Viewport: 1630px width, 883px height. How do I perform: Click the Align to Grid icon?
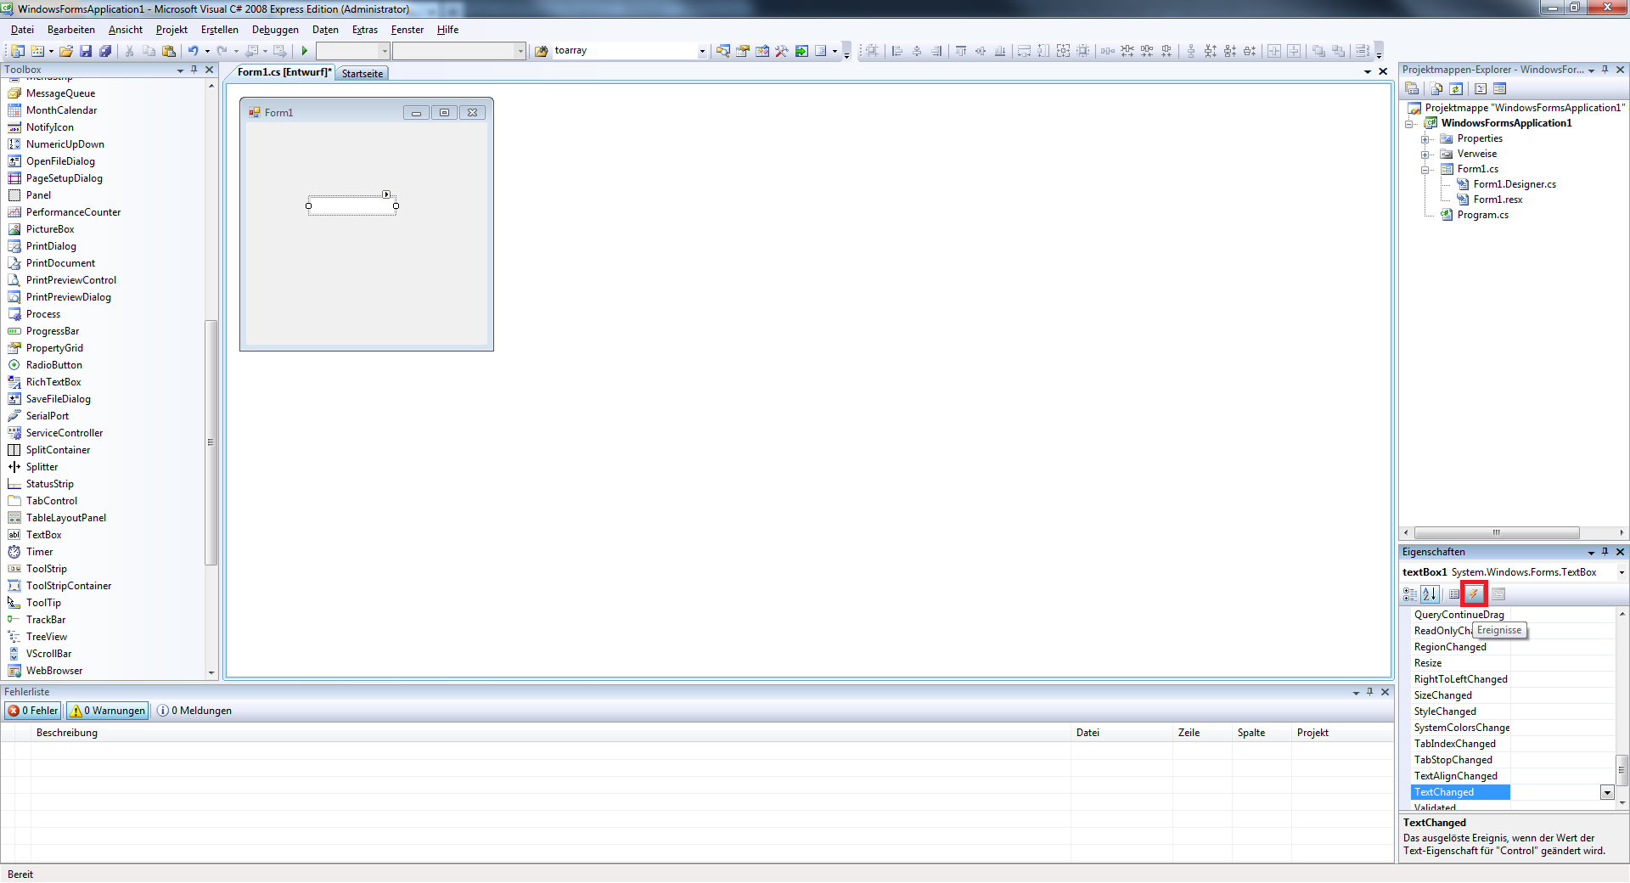tap(872, 51)
